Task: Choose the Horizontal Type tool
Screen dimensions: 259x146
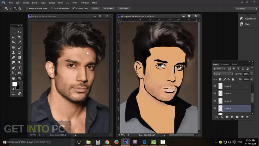Action: tap(20, 68)
